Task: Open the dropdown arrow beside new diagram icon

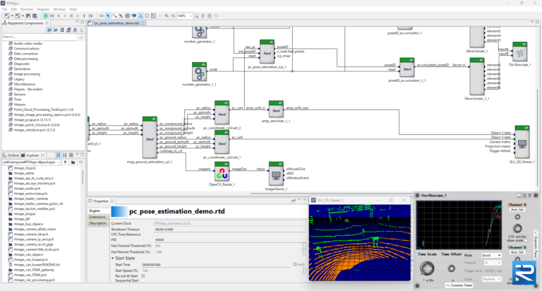Action: pyautogui.click(x=12, y=16)
